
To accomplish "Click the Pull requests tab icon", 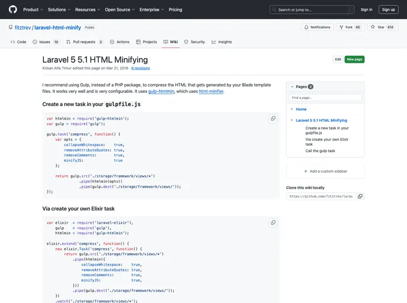I will (x=68, y=42).
